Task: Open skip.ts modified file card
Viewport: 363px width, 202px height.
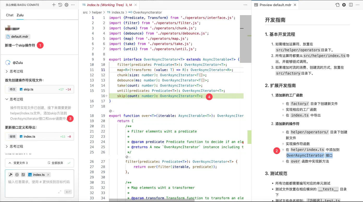Action: pyautogui.click(x=39, y=89)
